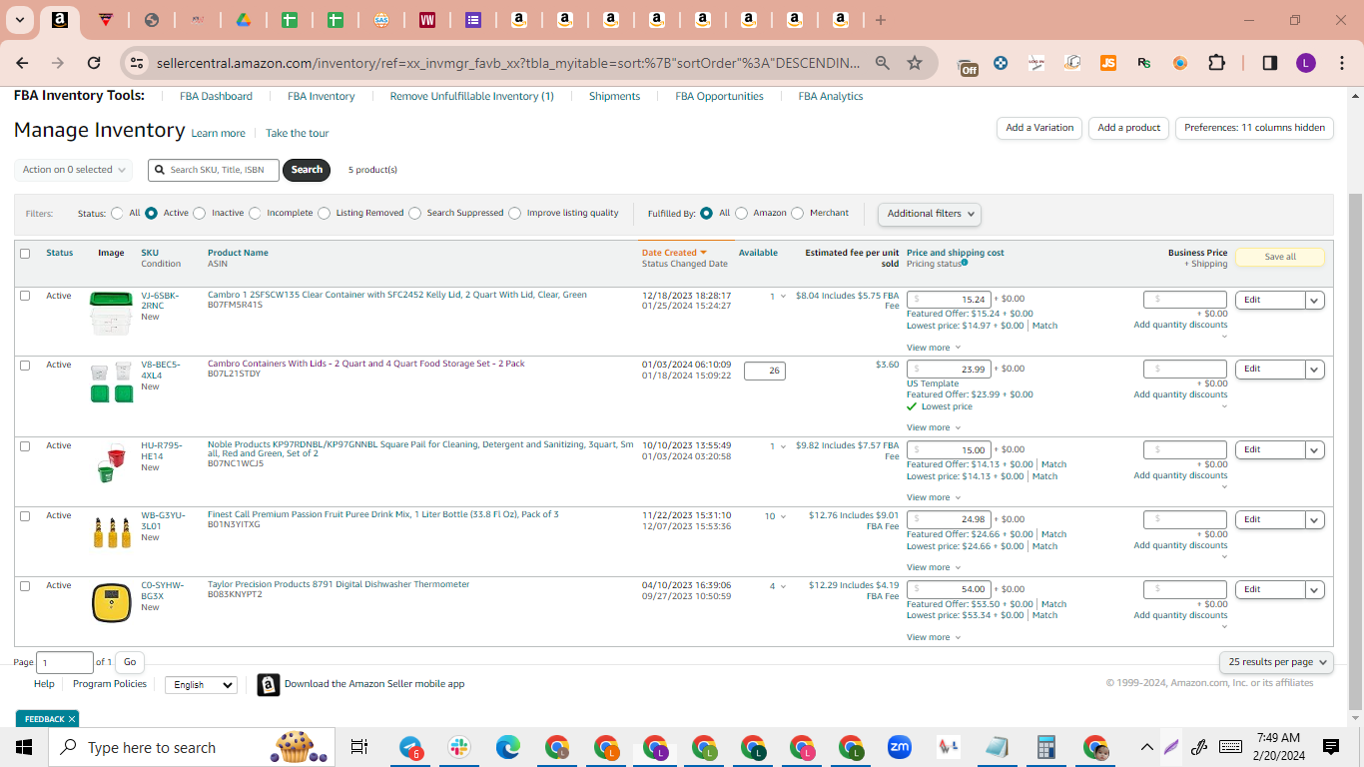The image size is (1364, 767).
Task: Open Slack from the taskbar
Action: coord(459,747)
